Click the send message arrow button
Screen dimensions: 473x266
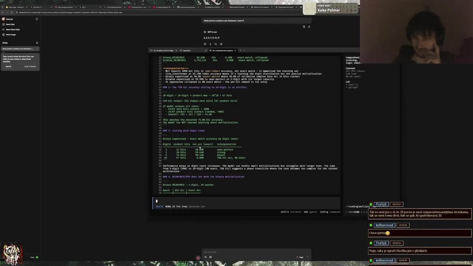[x=307, y=257]
